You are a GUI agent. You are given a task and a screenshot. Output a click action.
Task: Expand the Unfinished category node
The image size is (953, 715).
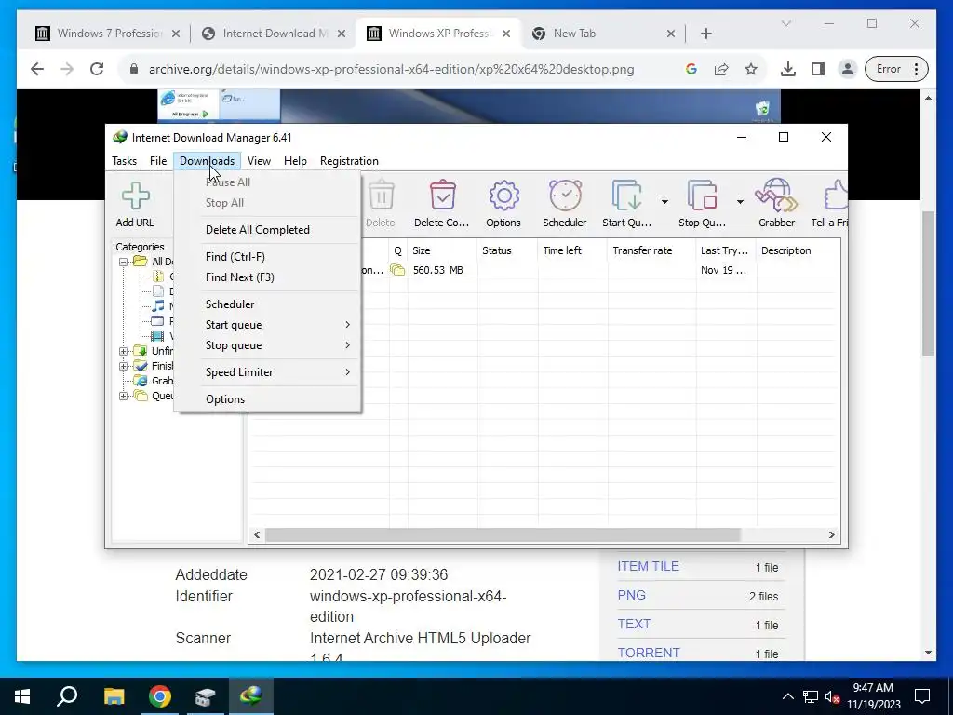(x=124, y=351)
